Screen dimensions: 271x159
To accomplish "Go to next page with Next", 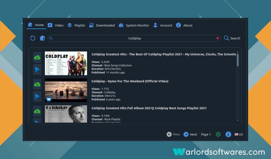I will coord(190,134).
